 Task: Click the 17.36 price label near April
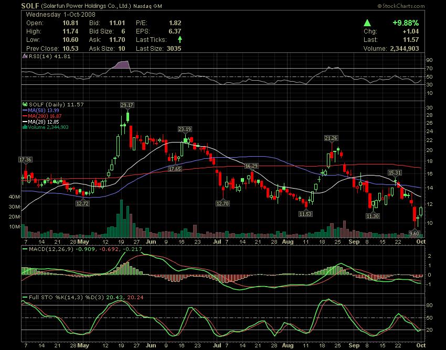(x=25, y=160)
